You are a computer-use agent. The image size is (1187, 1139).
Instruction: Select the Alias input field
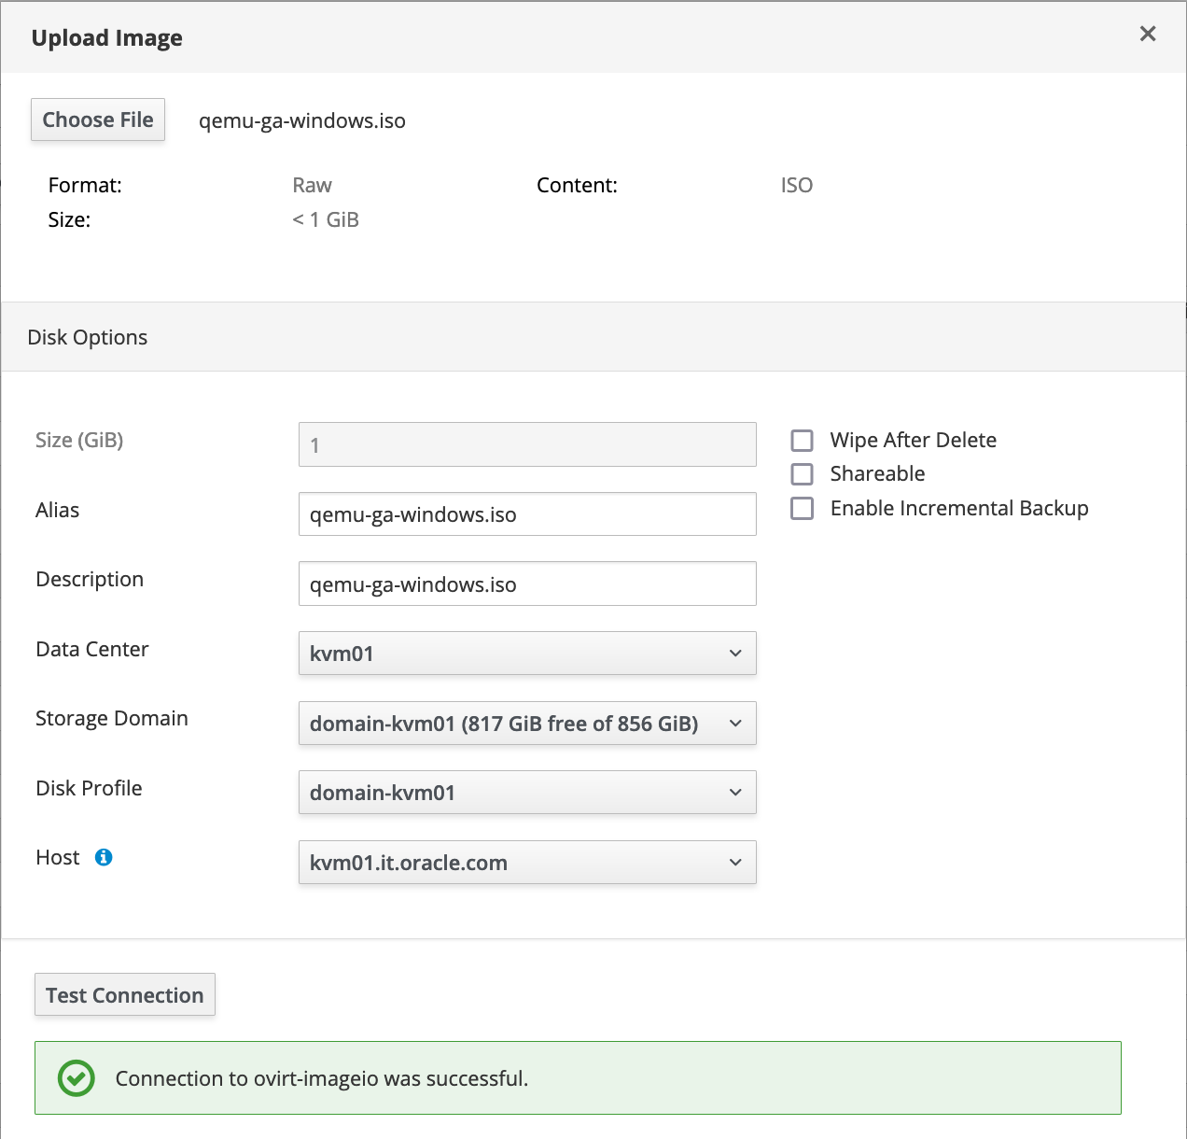(x=527, y=513)
